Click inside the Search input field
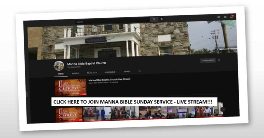 [x=113, y=21]
